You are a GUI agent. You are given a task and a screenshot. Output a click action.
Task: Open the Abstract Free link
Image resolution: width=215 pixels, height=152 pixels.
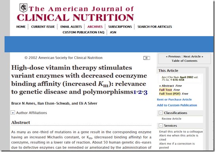tap(170, 86)
